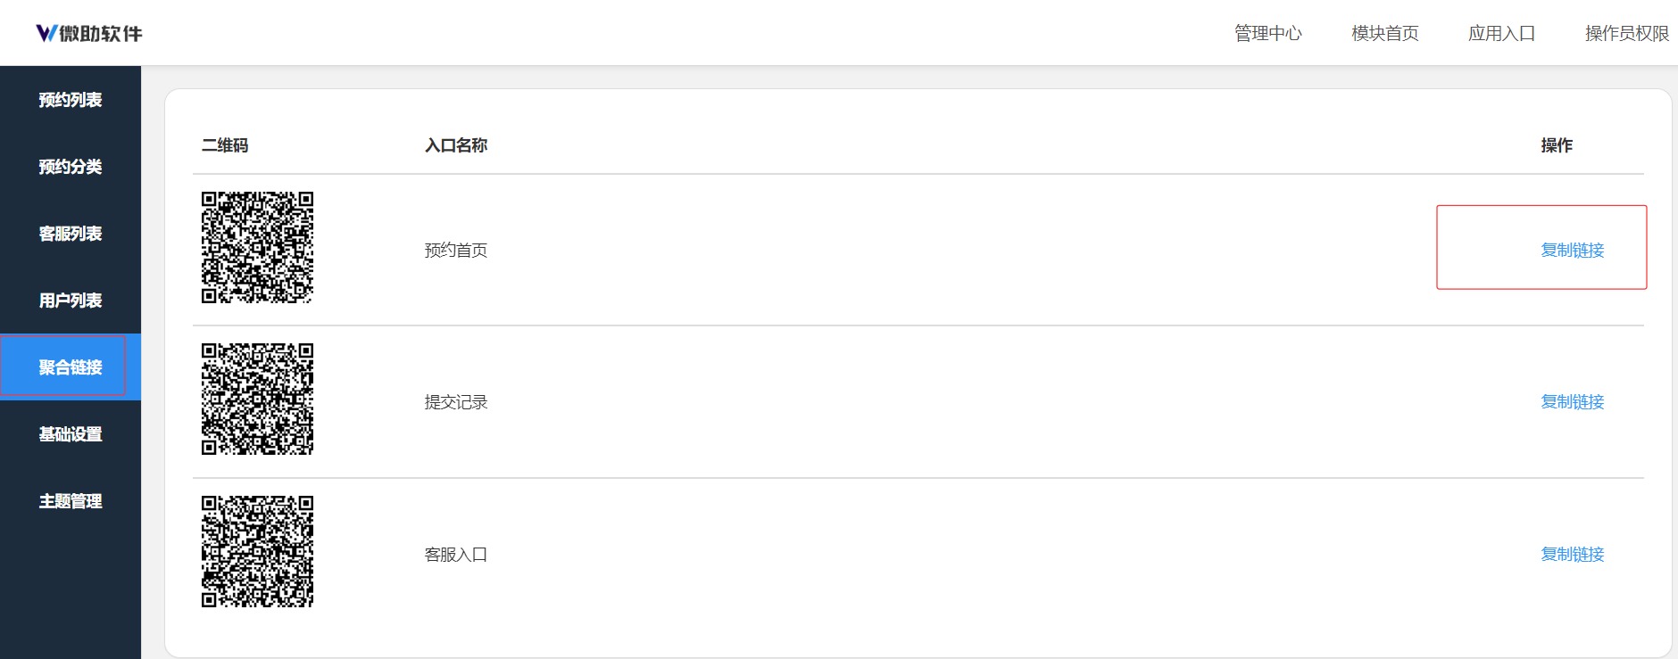
Task: Go to 客服列表 in the sidebar
Action: click(71, 234)
